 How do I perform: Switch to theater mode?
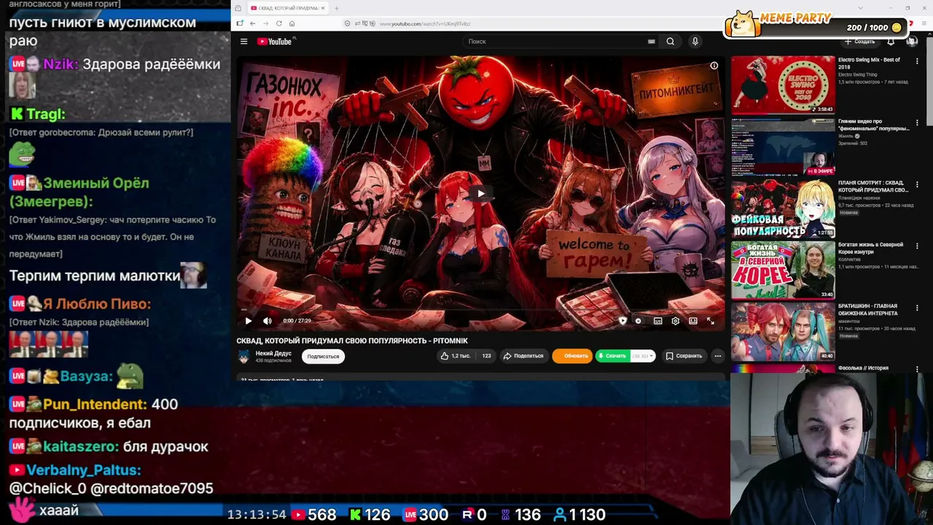click(x=692, y=321)
